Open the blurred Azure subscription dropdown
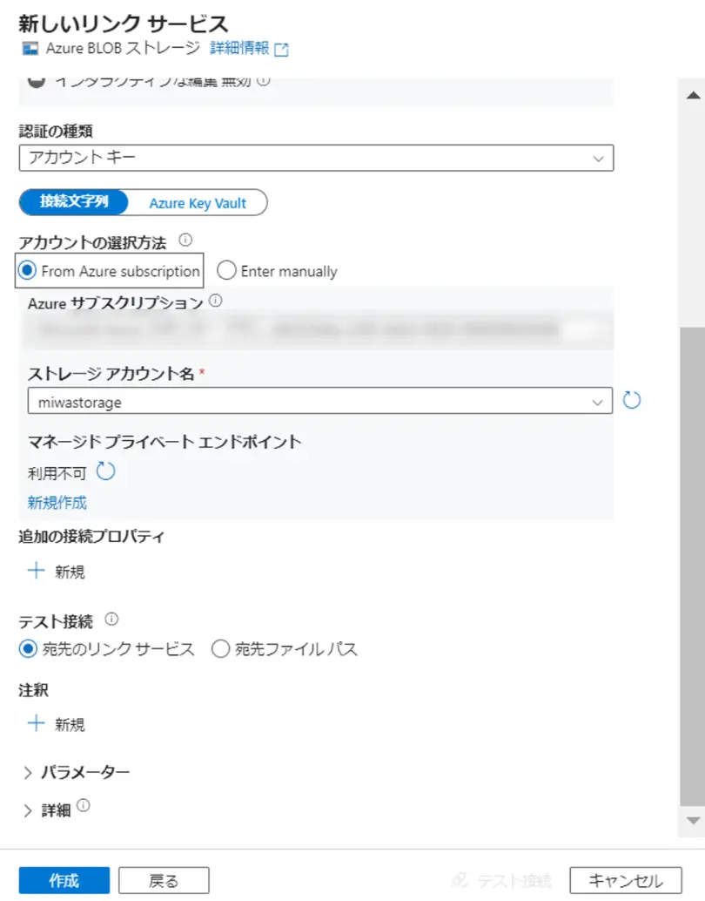Screen dimensions: 705x901 click(x=319, y=329)
